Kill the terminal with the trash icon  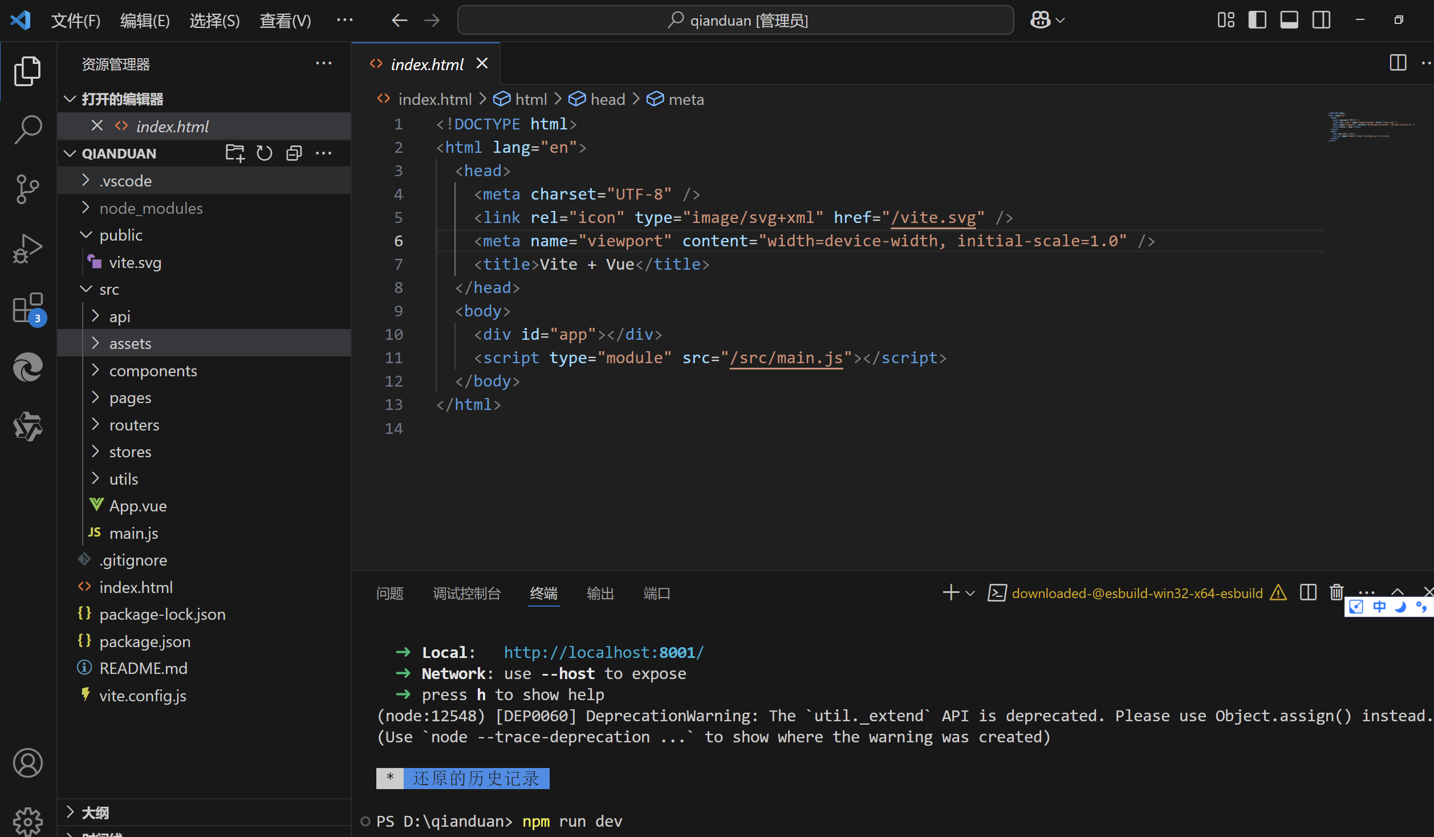1336,593
